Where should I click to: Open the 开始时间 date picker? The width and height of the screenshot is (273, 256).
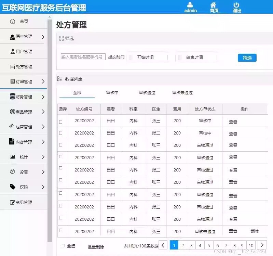[147, 57]
